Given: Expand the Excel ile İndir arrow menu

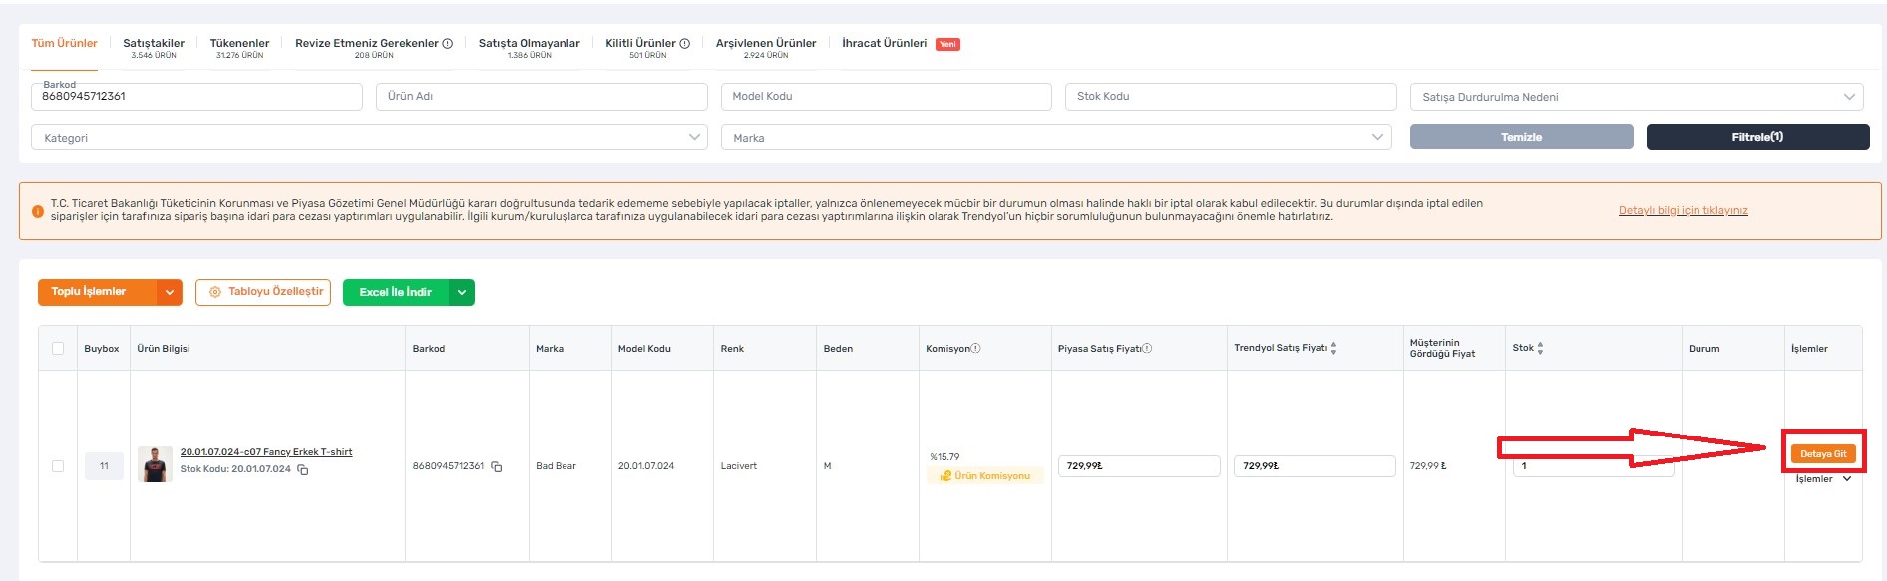Looking at the screenshot, I should (x=461, y=292).
